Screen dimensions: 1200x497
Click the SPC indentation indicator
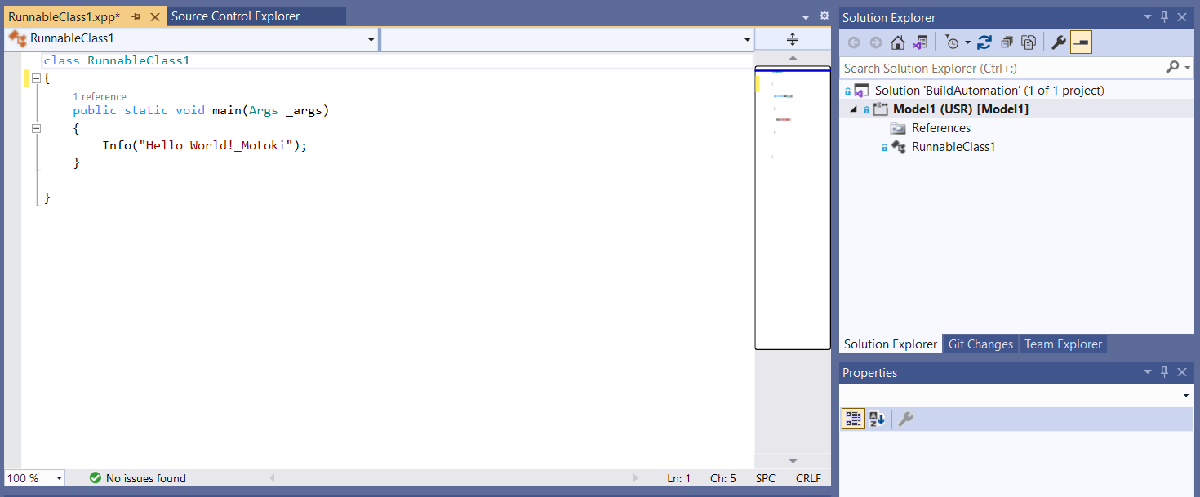coord(766,478)
